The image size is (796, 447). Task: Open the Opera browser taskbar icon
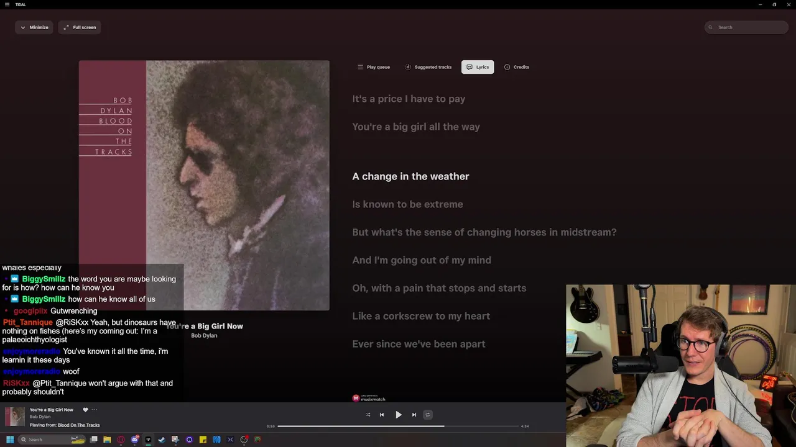pyautogui.click(x=121, y=440)
